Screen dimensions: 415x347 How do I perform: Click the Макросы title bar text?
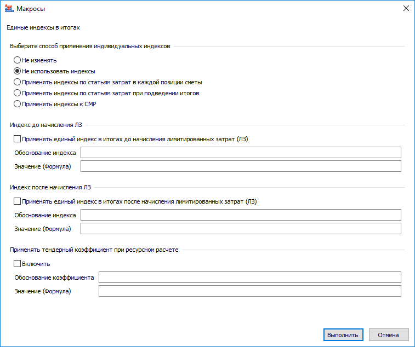point(31,9)
